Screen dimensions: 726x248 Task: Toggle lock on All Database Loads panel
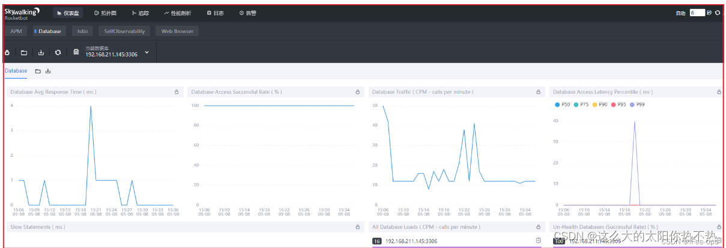coord(539,227)
